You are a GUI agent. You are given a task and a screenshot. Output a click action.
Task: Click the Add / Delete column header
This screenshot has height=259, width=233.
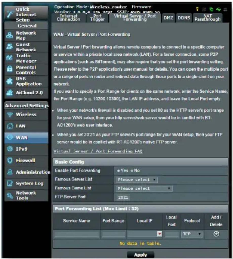coord(216,221)
